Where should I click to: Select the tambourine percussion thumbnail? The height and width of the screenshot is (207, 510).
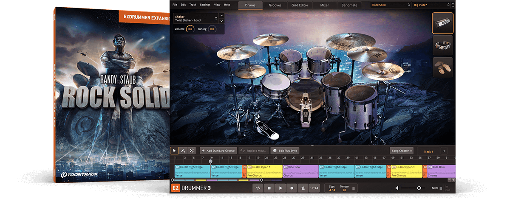[x=442, y=45]
